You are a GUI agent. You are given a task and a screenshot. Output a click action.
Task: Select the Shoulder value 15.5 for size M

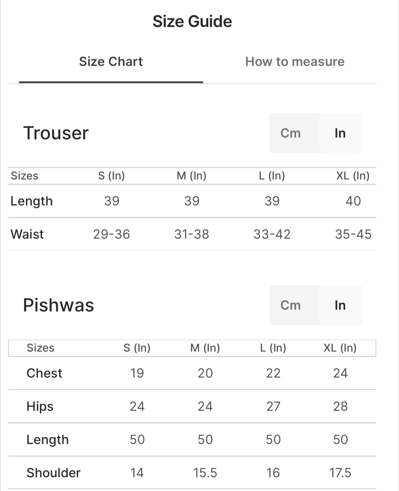click(x=205, y=473)
